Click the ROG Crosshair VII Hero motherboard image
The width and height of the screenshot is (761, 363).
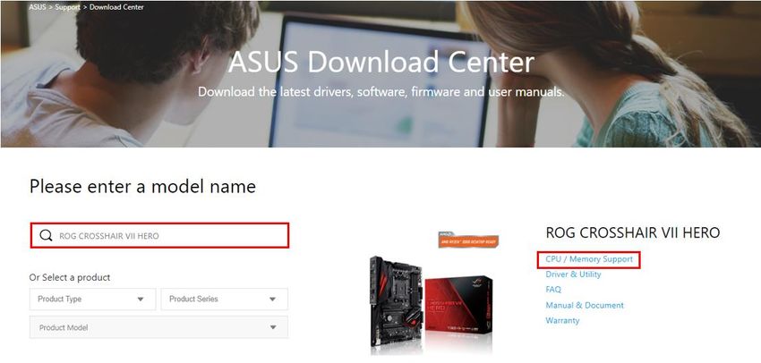click(x=431, y=304)
